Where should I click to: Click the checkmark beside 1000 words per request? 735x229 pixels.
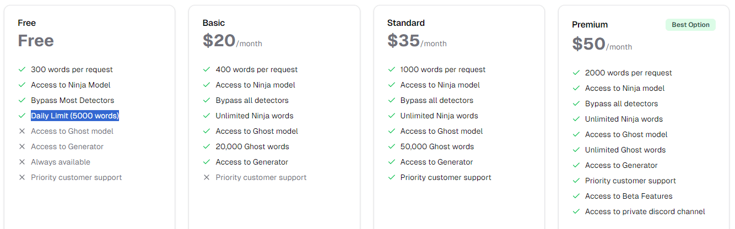coord(391,69)
